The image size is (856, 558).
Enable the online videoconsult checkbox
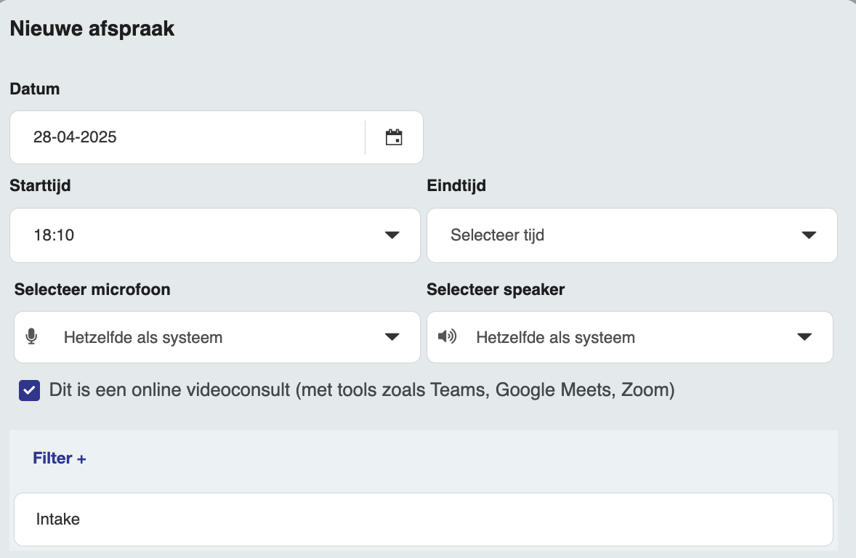point(30,390)
